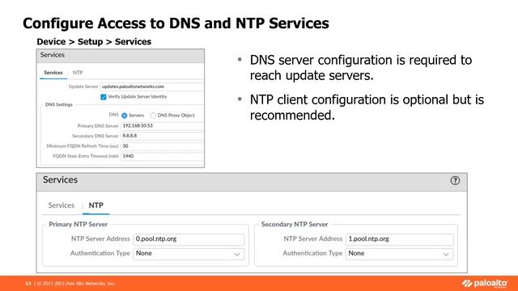Viewport: 518px width, 291px height.
Task: Switch to NTP tab in upper panel
Action: click(78, 73)
